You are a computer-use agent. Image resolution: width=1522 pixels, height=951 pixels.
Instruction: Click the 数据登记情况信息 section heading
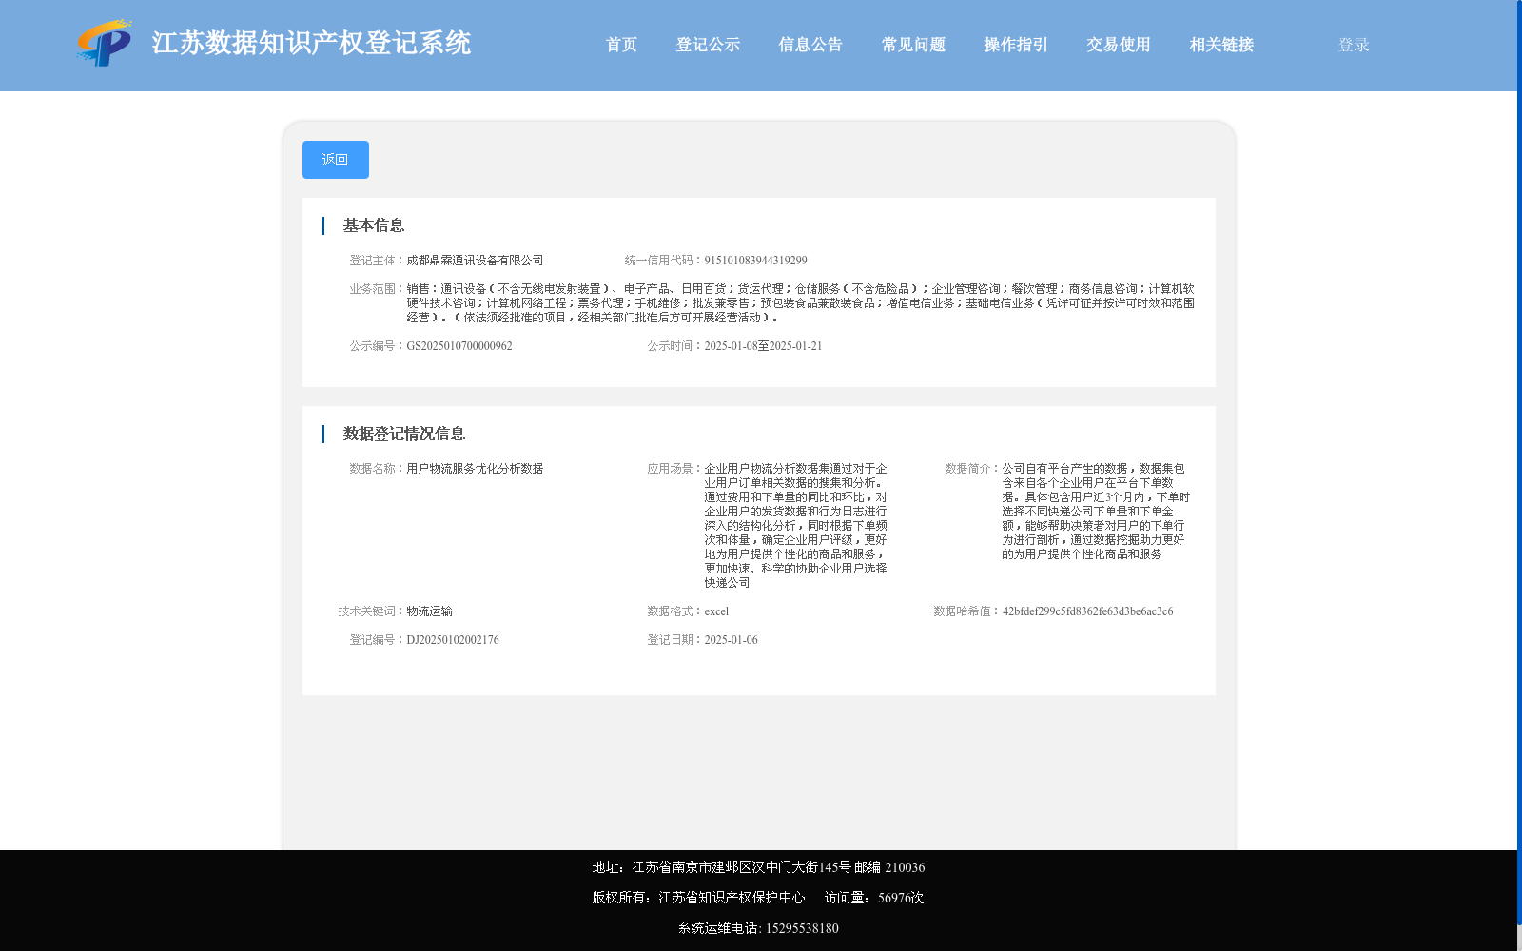[x=404, y=434]
